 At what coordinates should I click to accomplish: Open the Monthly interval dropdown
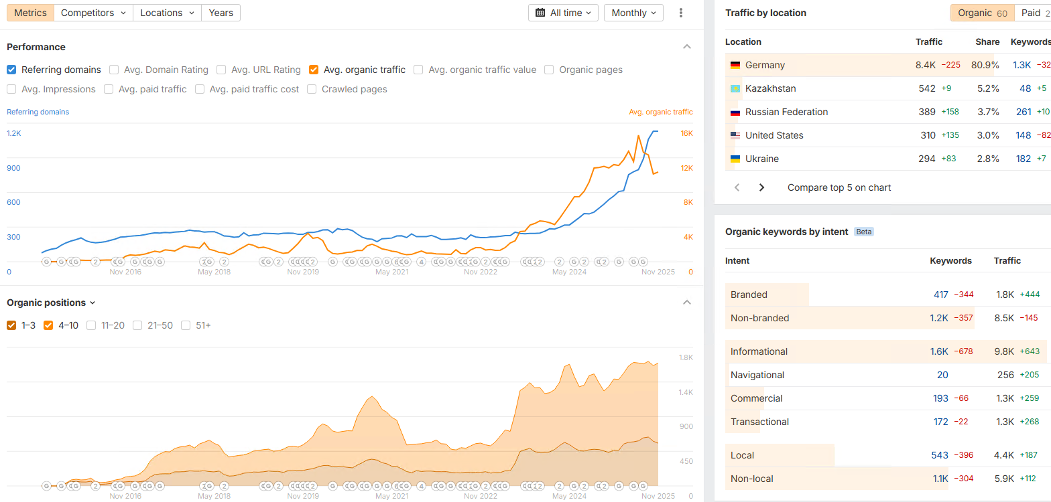633,13
